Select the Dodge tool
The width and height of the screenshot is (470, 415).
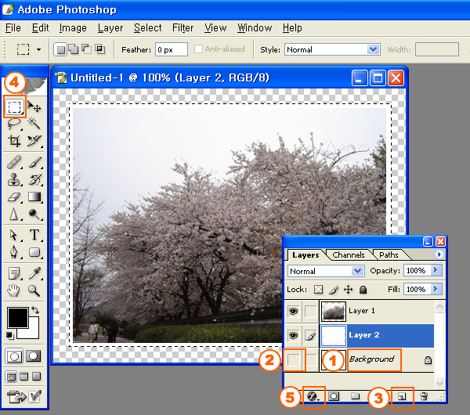point(34,215)
